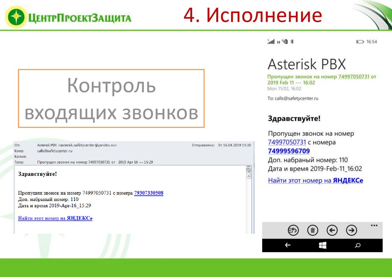Click the battery status icon
This screenshot has height=277, width=392.
click(x=360, y=42)
